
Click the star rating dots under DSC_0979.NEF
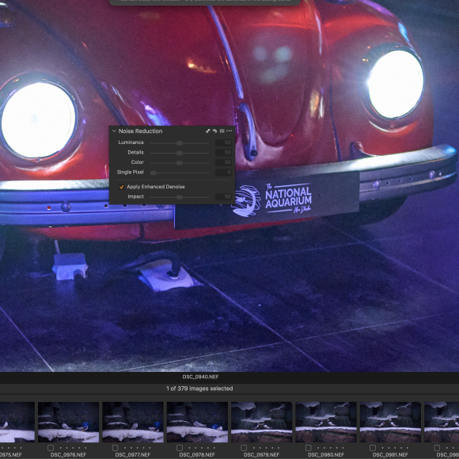(266, 448)
